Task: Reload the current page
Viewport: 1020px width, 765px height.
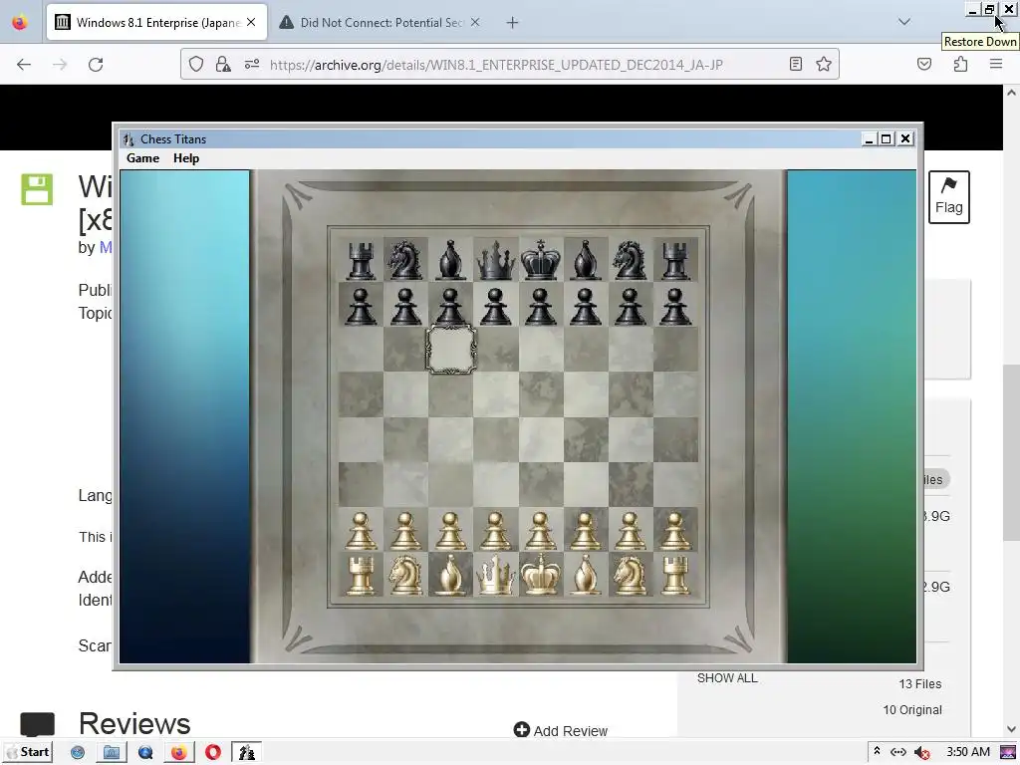Action: click(x=96, y=65)
